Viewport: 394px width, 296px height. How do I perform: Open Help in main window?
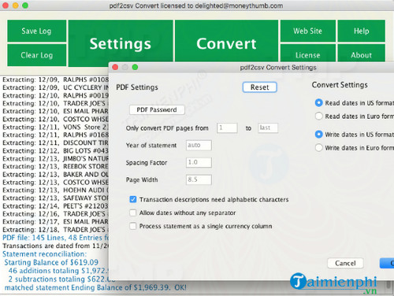362,31
